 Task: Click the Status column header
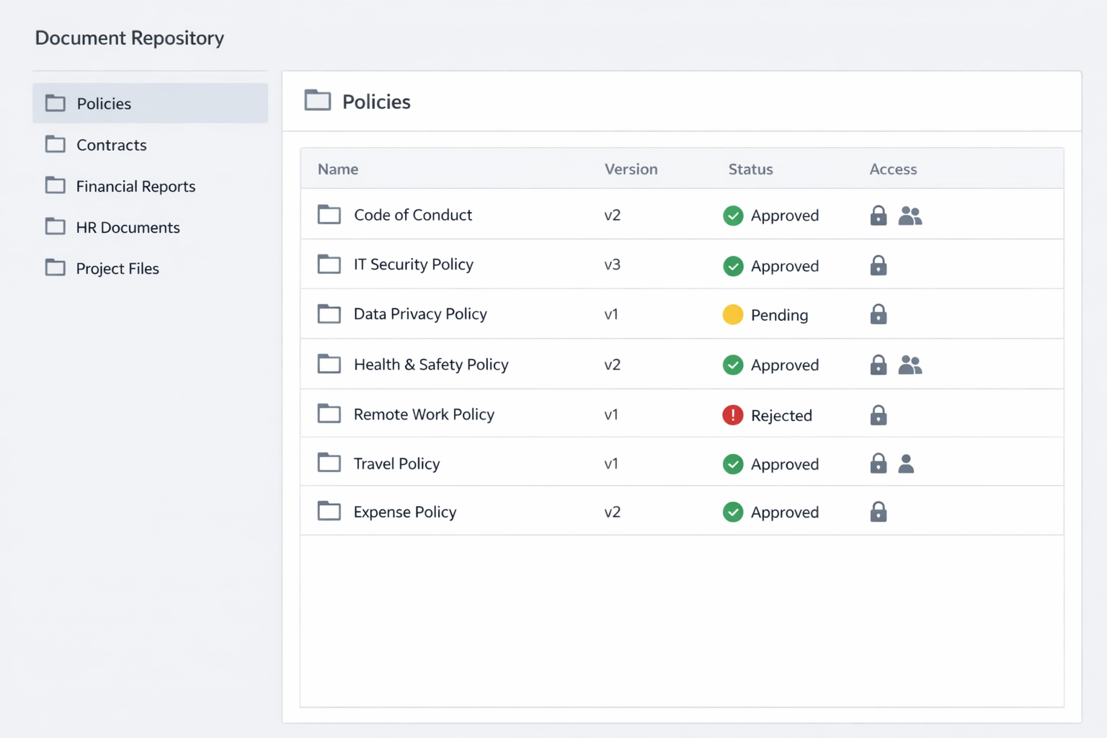click(750, 169)
